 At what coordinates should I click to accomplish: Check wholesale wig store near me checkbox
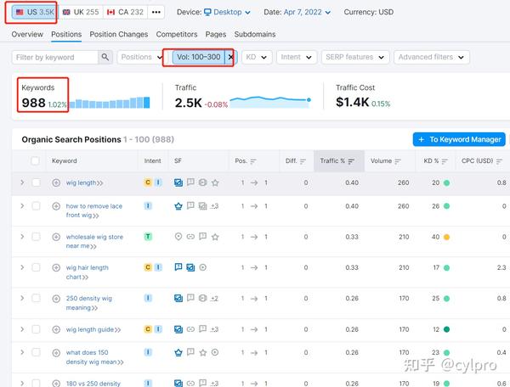pos(36,236)
